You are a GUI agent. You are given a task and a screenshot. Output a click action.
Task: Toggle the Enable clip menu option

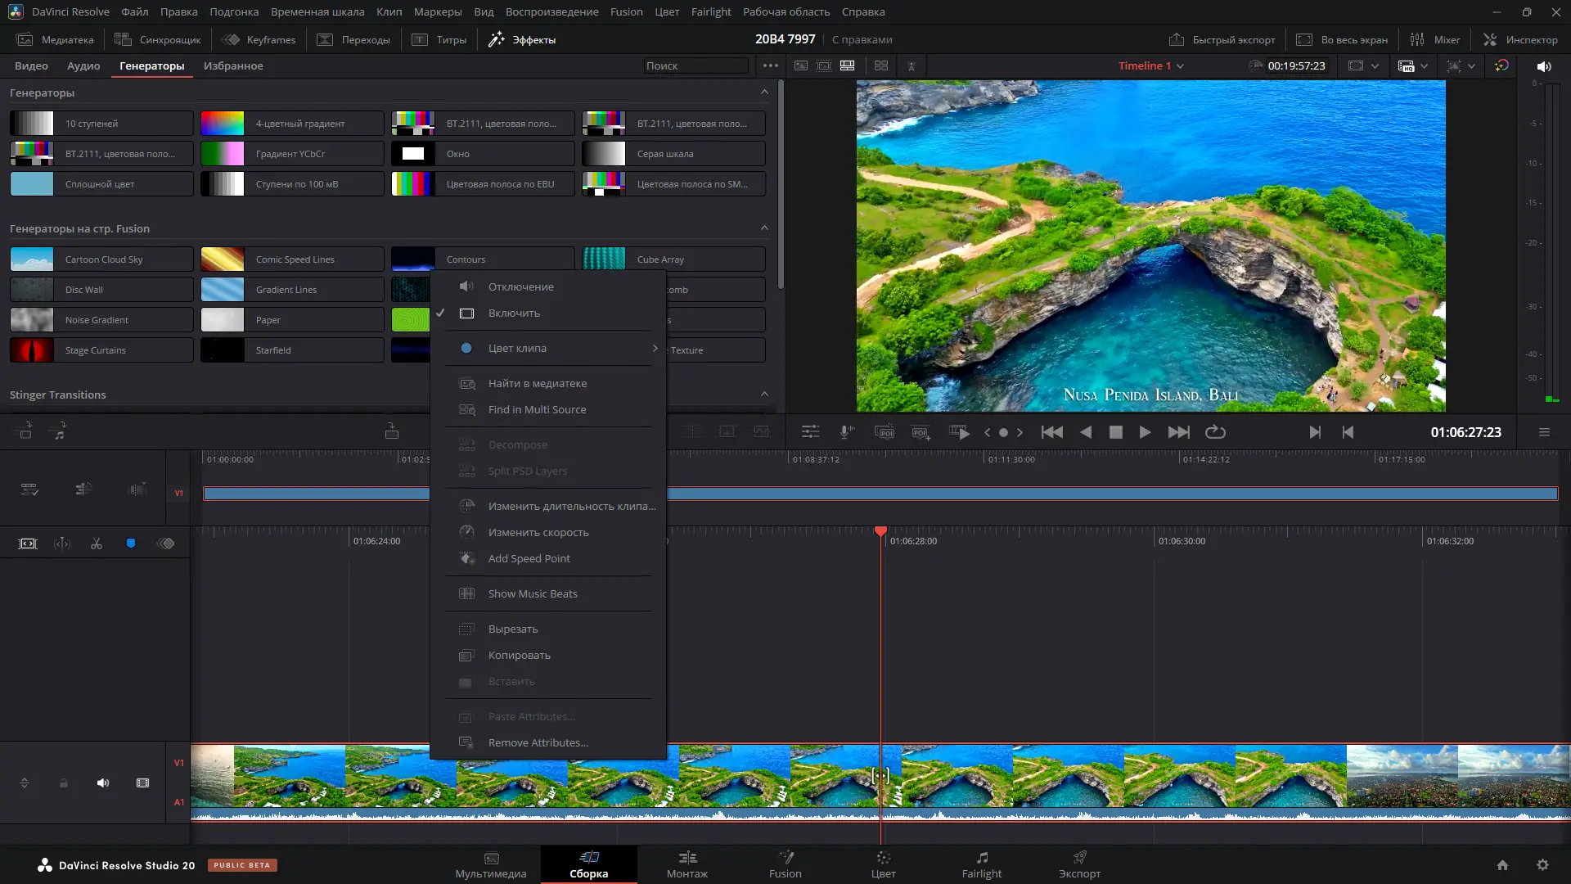pyautogui.click(x=514, y=313)
